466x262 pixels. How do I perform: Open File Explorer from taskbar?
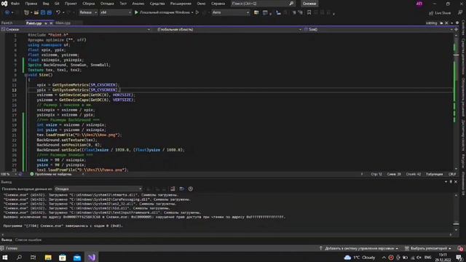pos(48,257)
